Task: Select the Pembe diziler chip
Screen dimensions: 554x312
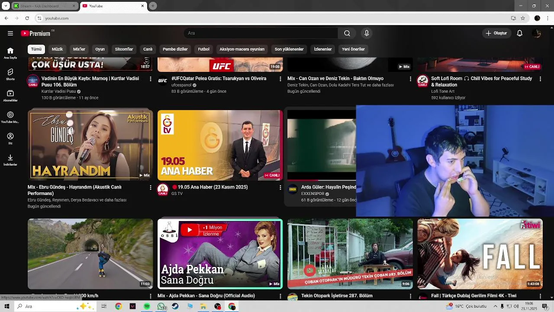Action: [x=175, y=49]
